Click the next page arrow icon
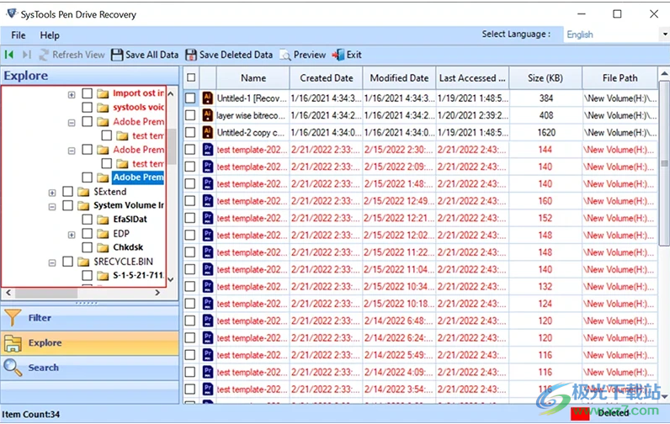The width and height of the screenshot is (670, 424). click(x=26, y=55)
